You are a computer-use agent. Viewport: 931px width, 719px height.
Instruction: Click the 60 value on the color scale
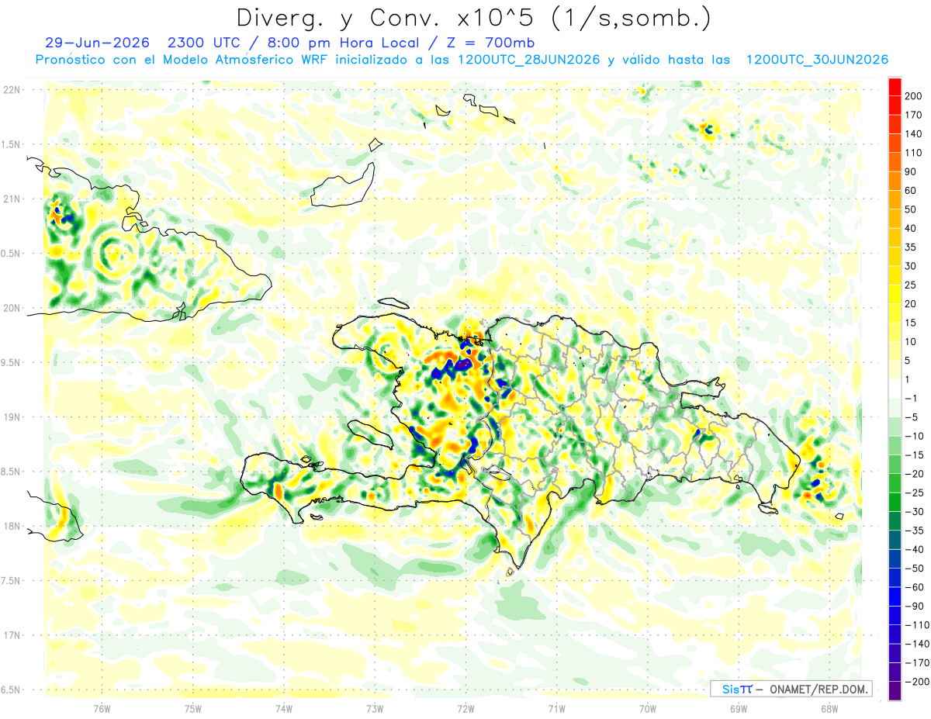(x=912, y=191)
